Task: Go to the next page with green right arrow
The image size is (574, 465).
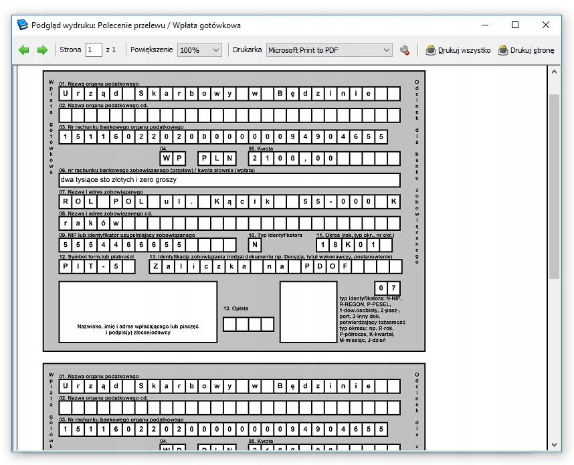Action: coord(42,50)
